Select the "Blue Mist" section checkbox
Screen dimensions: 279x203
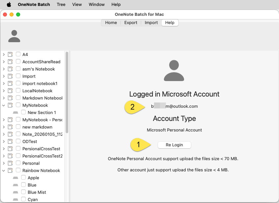click(23, 192)
